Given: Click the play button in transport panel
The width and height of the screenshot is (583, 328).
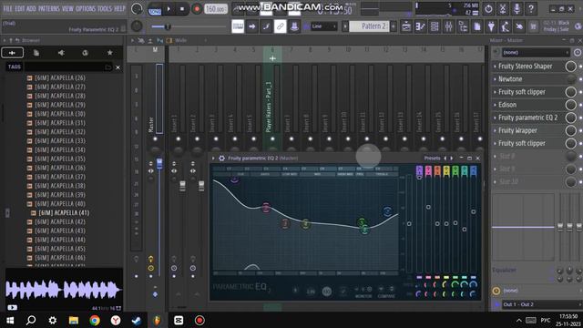Looking at the screenshot, I should (x=169, y=9).
